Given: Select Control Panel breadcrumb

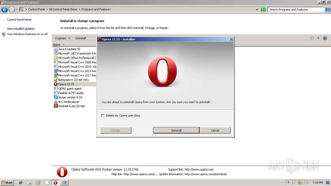Looking at the screenshot, I should tap(36, 10).
